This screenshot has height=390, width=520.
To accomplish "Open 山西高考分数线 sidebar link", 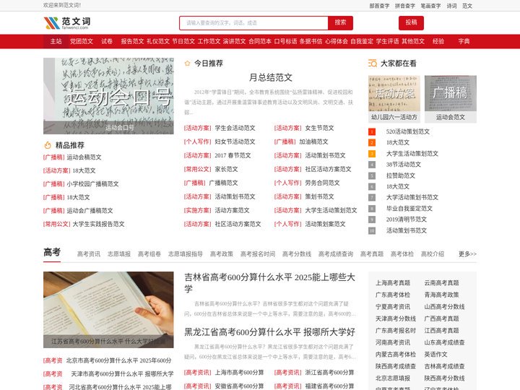I will pos(444,307).
